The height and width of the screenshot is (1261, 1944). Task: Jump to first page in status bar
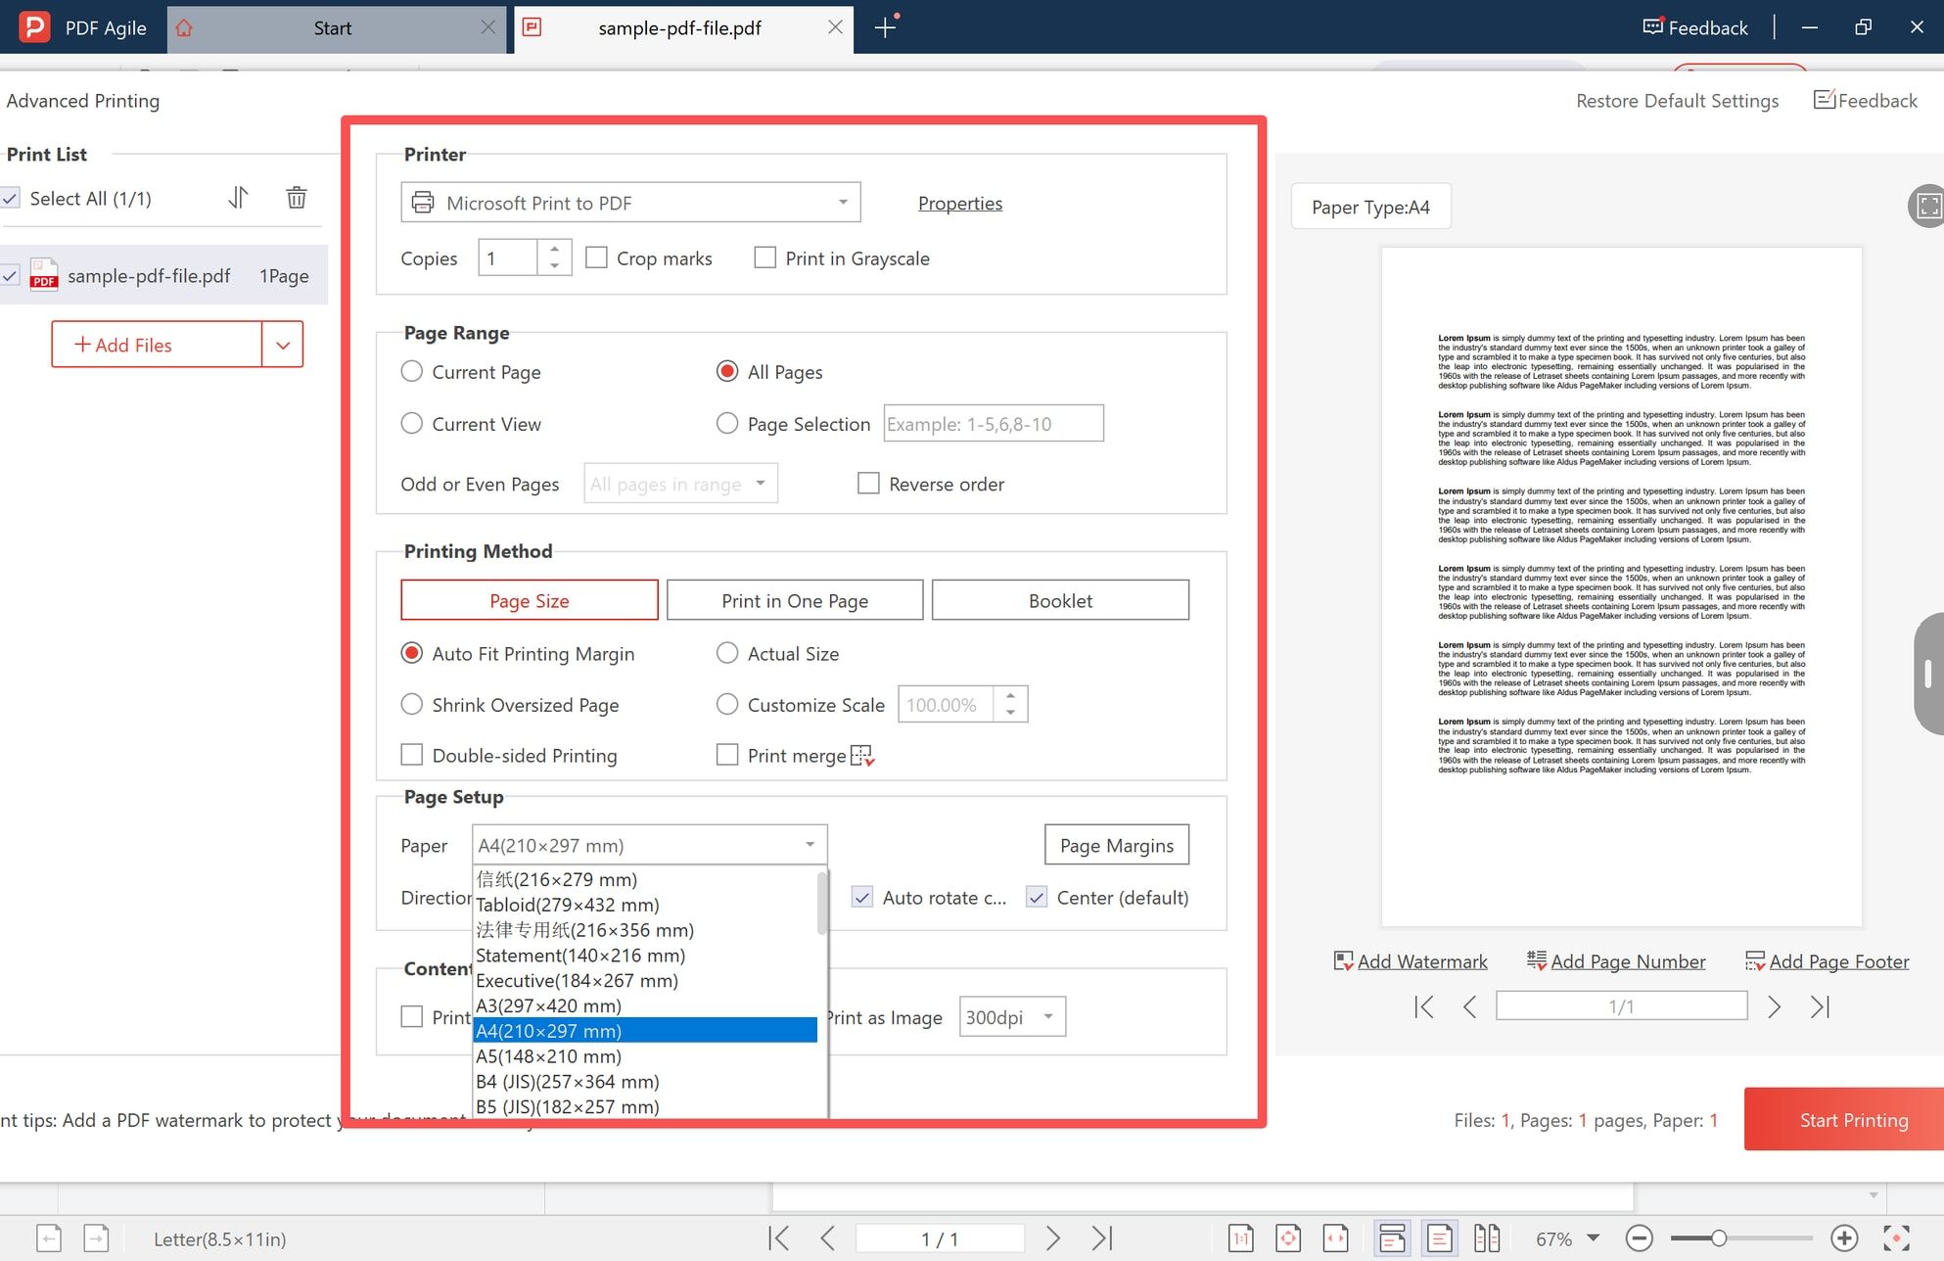[x=779, y=1238]
